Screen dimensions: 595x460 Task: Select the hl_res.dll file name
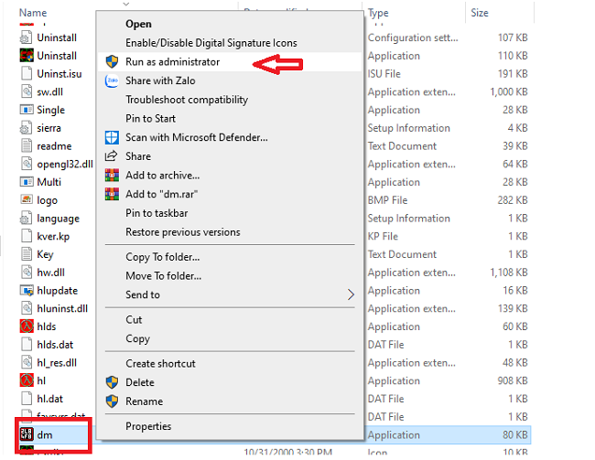click(57, 363)
